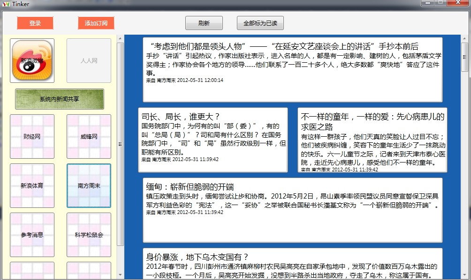Screen dimensions: 471x280
Task: Click the sidebar scrollbar up arrow
Action: click(120, 38)
